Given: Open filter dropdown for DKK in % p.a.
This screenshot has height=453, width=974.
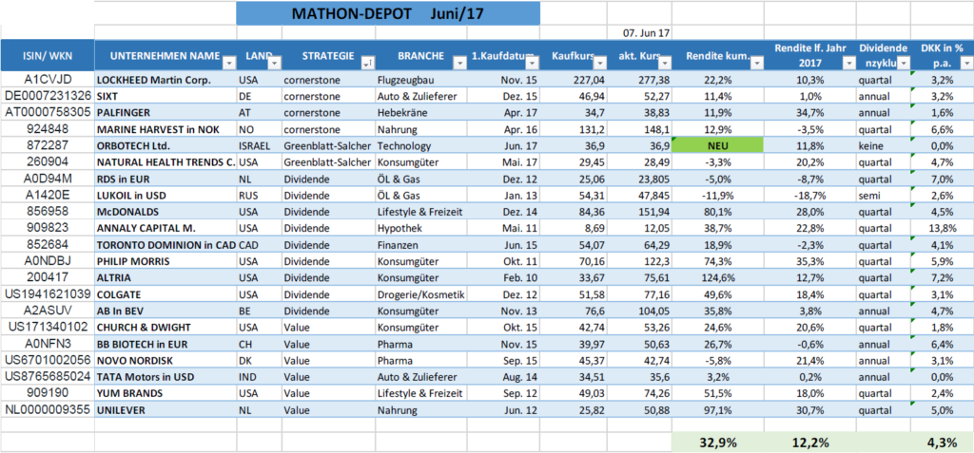Looking at the screenshot, I should [966, 63].
